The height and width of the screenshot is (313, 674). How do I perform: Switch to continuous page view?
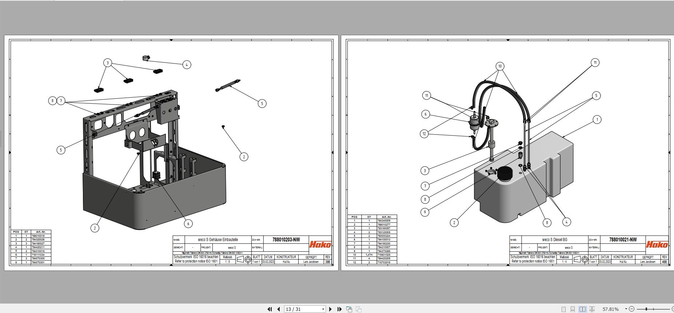coord(573,309)
